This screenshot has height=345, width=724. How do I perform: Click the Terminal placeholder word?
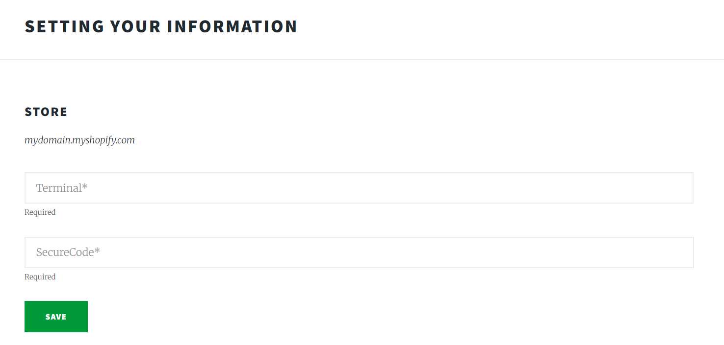pos(59,188)
